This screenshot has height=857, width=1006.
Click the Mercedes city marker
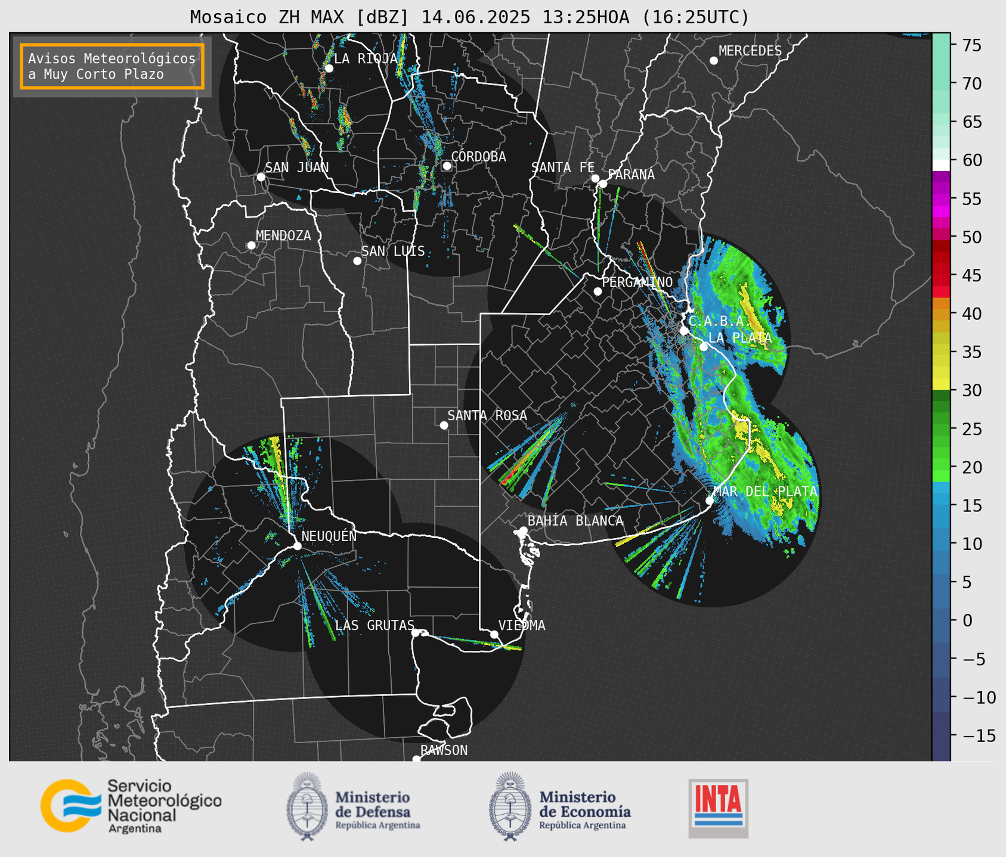[714, 61]
